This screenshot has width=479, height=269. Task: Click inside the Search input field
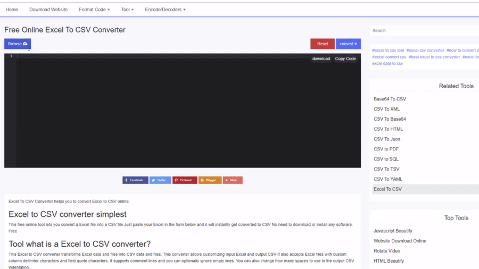[423, 31]
